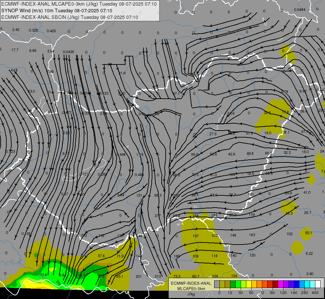Click the legend title 'ECMWF-INDEX-ANAL'

tap(191, 283)
